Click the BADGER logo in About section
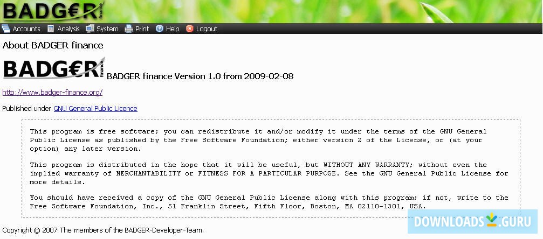 point(54,68)
